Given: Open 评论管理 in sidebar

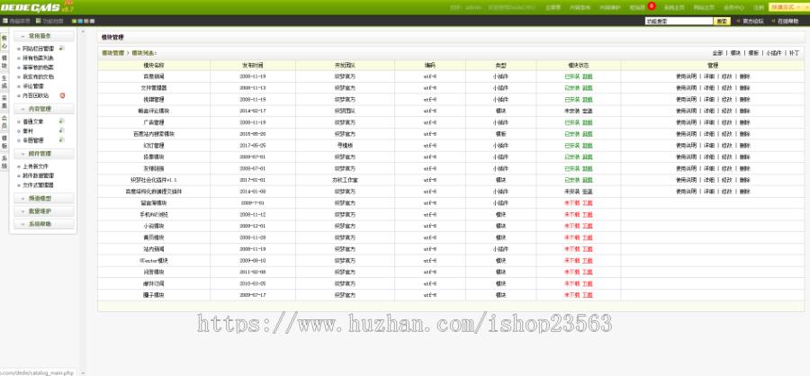Looking at the screenshot, I should coord(32,86).
